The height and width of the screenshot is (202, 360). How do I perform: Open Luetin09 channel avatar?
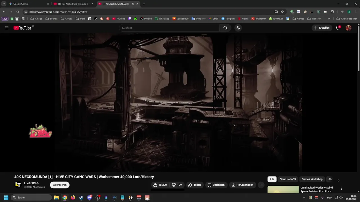[x=18, y=185]
